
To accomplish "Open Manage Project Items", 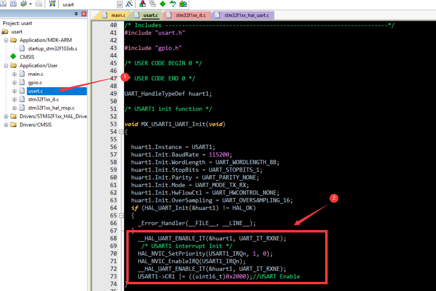I will click(x=142, y=4).
